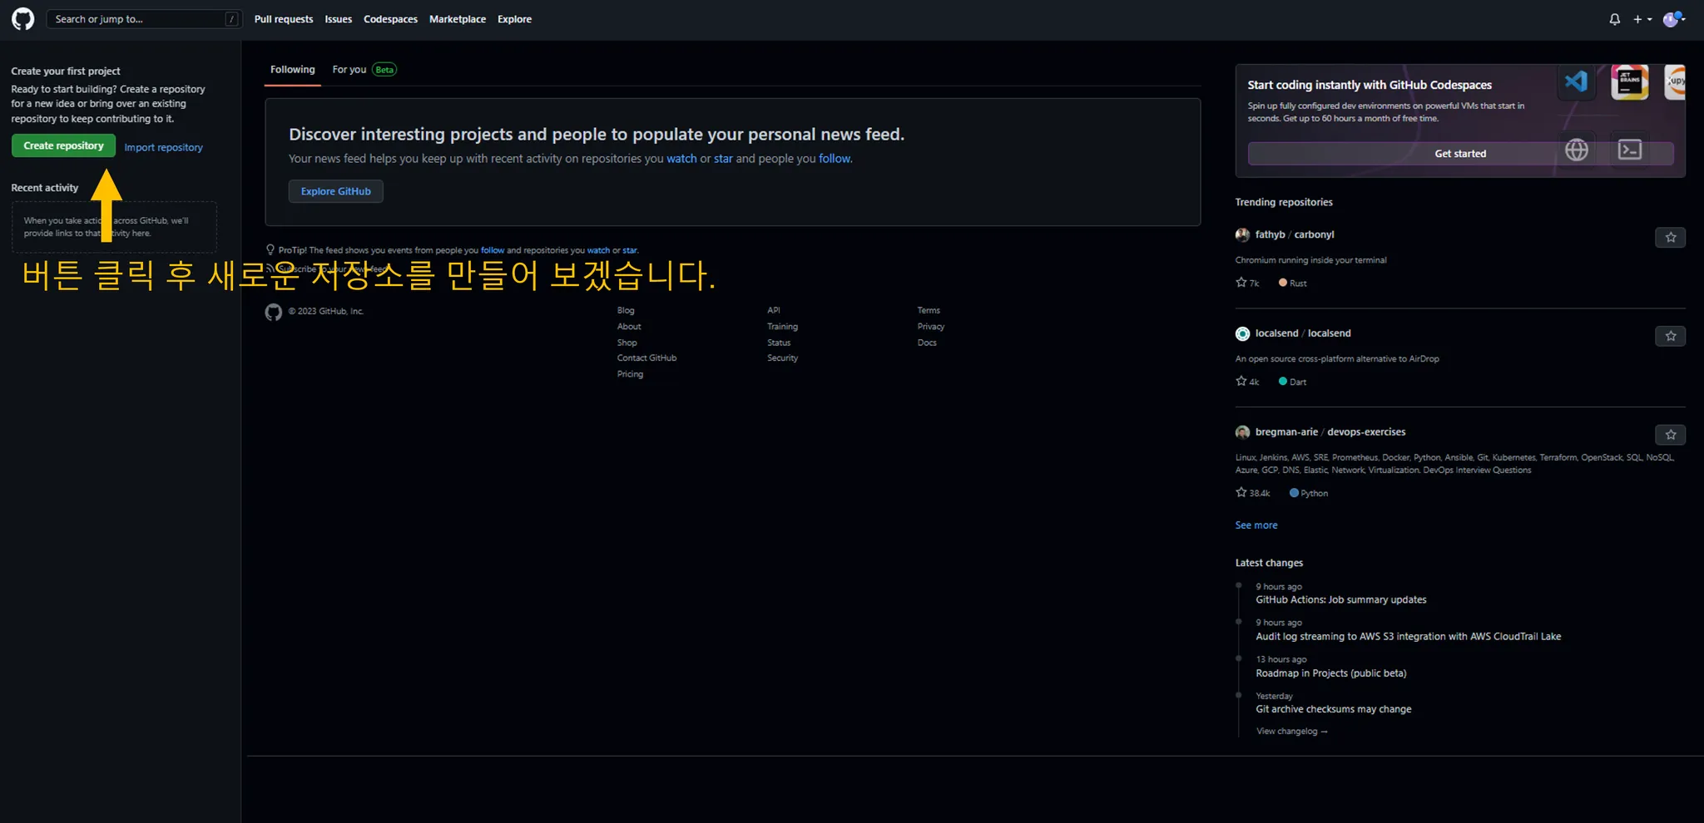The width and height of the screenshot is (1704, 823).
Task: Open the fathyb owner link
Action: tap(1270, 235)
